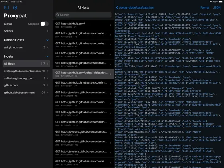Open request #3 githubassets entry
Image resolution: width=224 pixels, height=168 pixels.
(x=83, y=45)
